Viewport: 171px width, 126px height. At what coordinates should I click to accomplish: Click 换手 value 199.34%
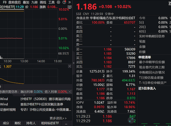(129, 71)
